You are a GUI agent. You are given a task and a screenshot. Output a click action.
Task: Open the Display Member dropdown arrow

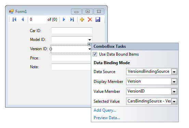tap(174, 82)
